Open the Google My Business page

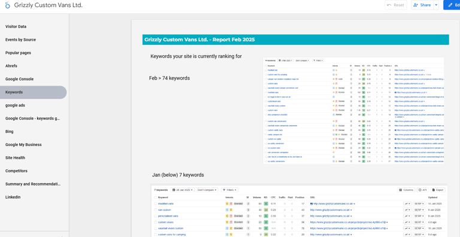(23, 145)
